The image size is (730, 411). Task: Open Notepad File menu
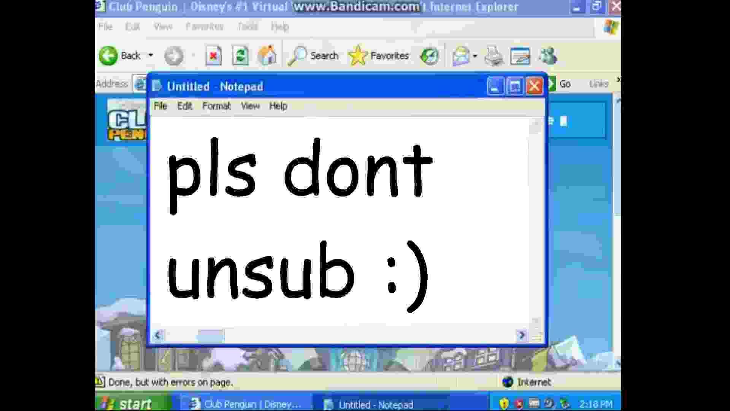click(x=160, y=106)
